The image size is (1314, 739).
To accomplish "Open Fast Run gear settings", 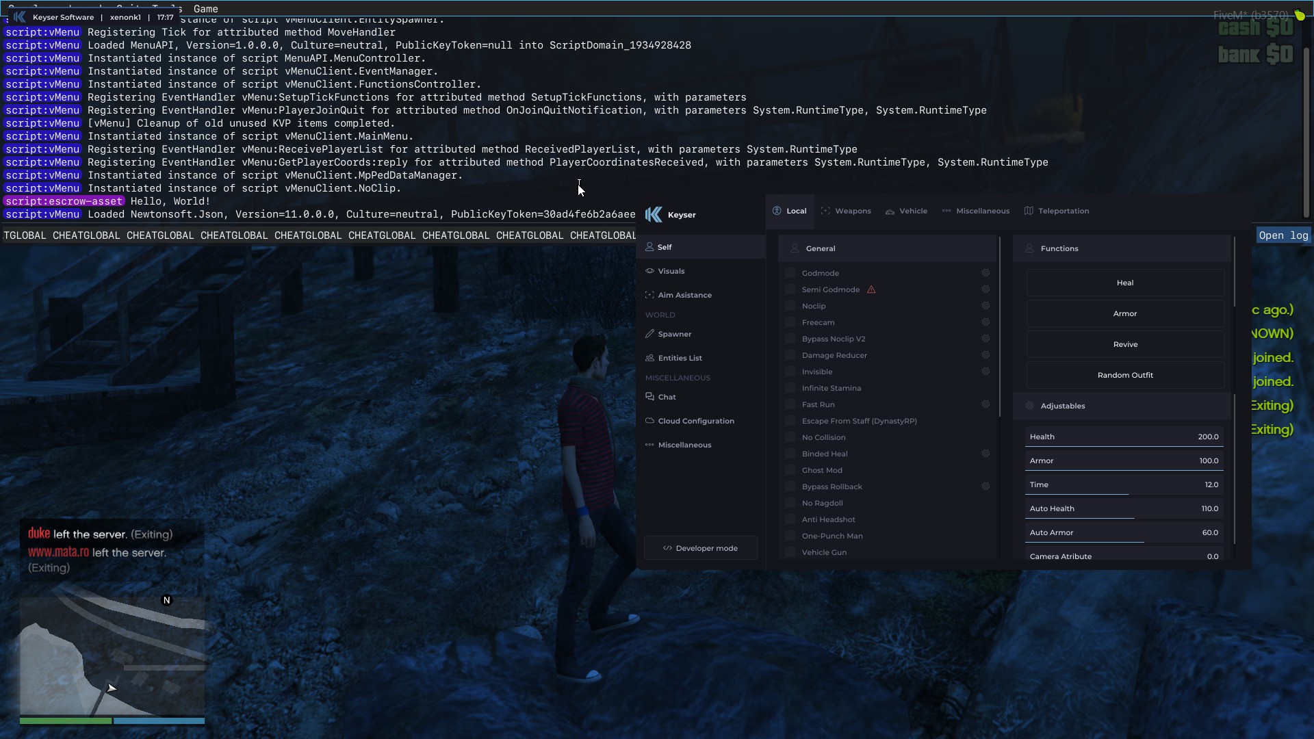I will point(985,404).
